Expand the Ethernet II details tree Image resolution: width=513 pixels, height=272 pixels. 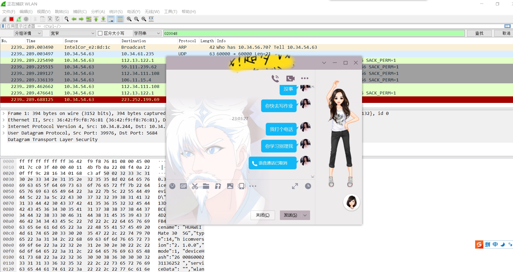click(4, 120)
